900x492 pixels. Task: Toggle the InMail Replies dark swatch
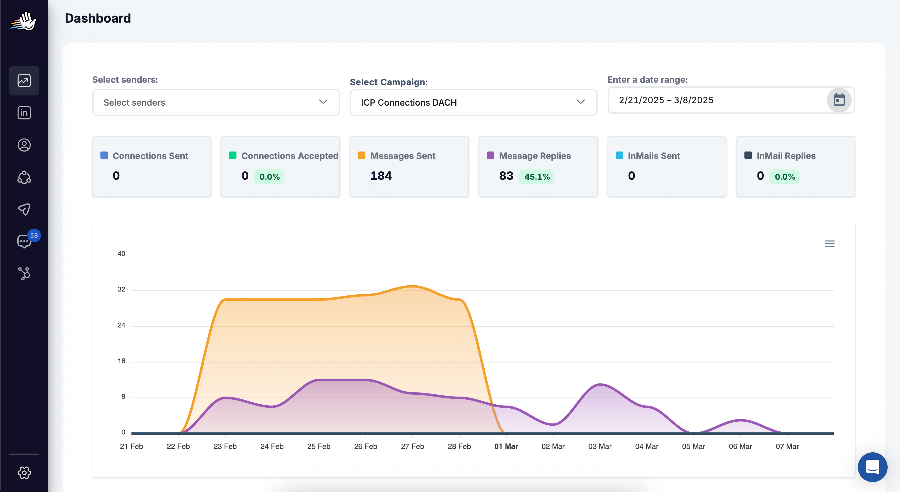[748, 156]
